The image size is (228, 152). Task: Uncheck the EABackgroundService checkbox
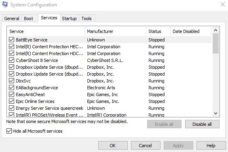[11, 88]
